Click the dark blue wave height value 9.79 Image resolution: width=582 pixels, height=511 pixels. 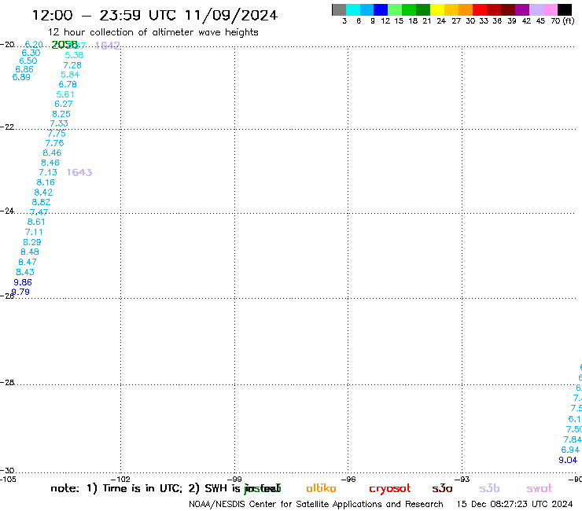[20, 292]
